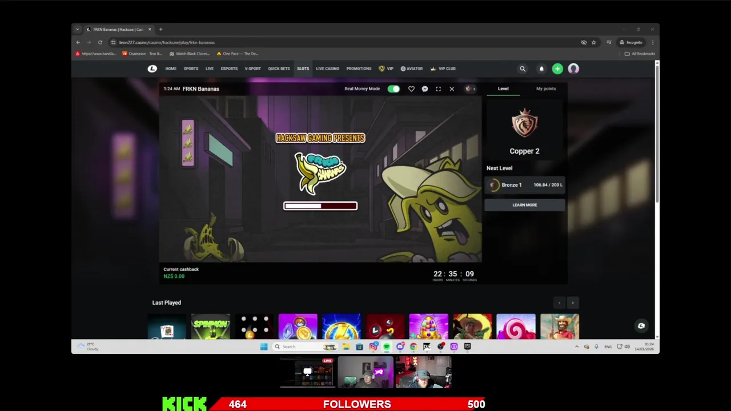Open the tab search dropdown arrow
The width and height of the screenshot is (731, 411).
pos(78,29)
